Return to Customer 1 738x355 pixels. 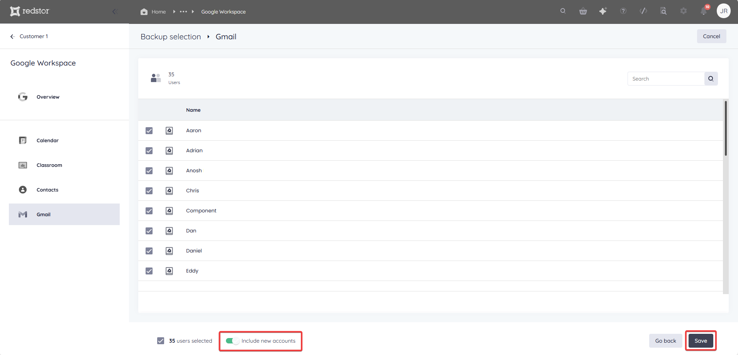pos(34,36)
